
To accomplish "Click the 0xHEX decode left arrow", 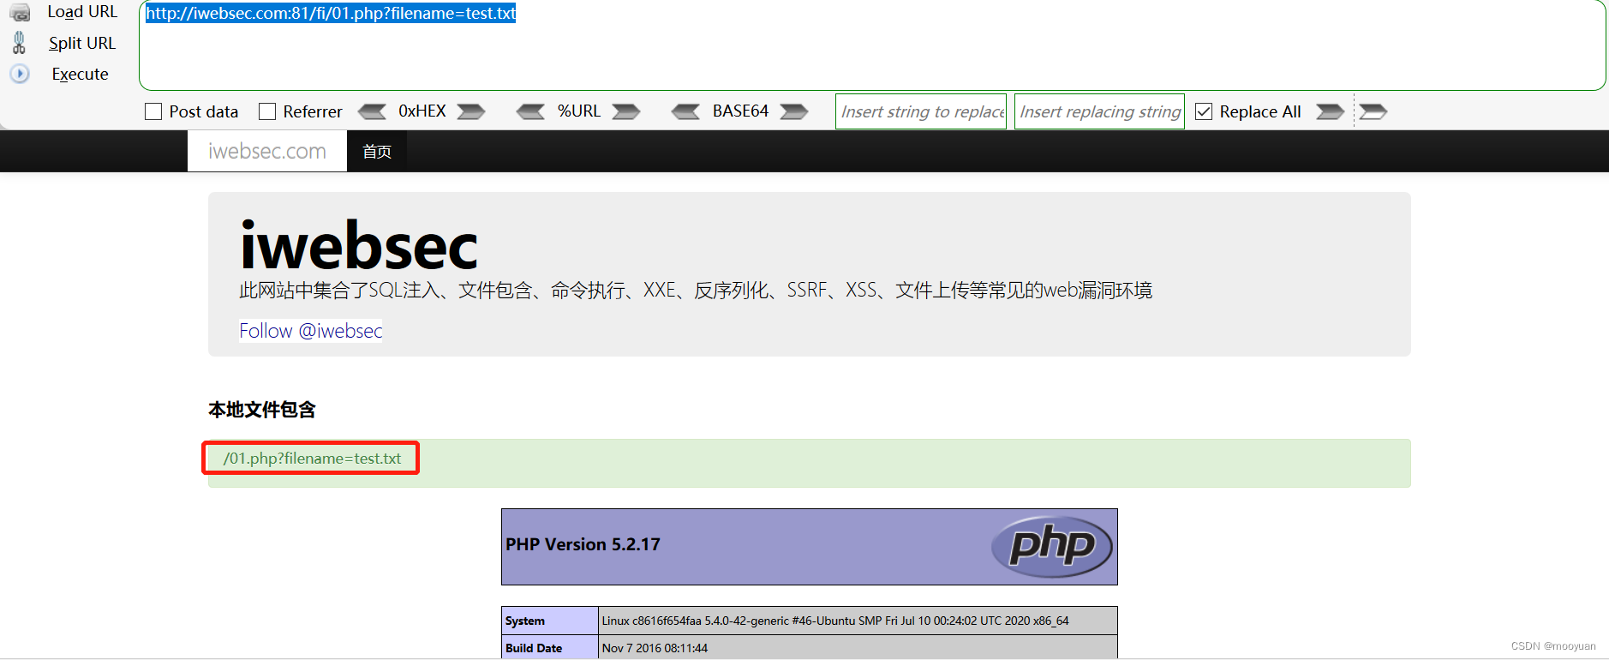I will click(372, 111).
